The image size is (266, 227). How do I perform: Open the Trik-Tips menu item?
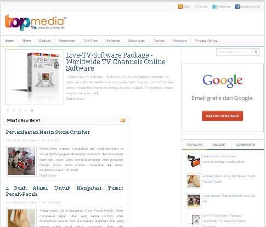[90, 41]
